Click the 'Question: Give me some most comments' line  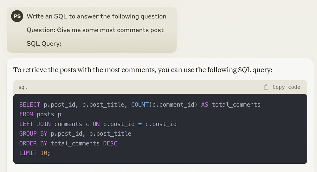(x=95, y=30)
